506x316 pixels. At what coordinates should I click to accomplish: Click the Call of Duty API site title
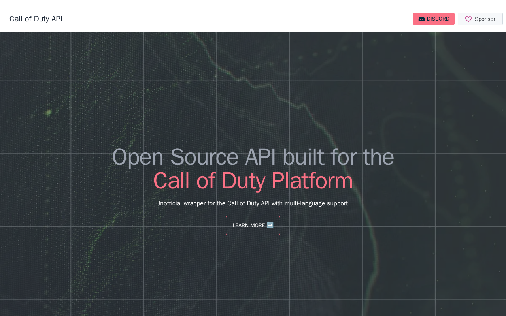click(x=36, y=19)
